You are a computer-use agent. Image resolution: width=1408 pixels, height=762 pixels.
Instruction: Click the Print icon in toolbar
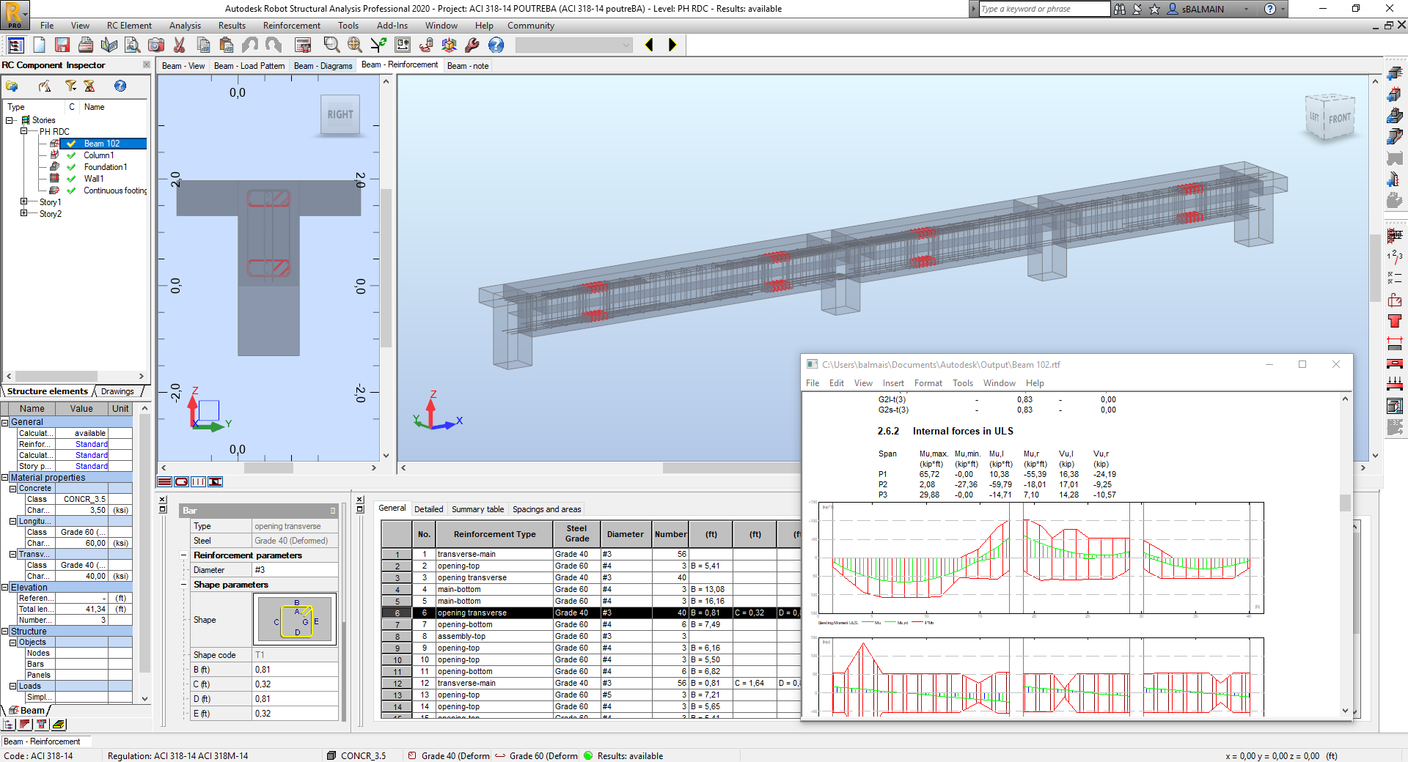(86, 45)
